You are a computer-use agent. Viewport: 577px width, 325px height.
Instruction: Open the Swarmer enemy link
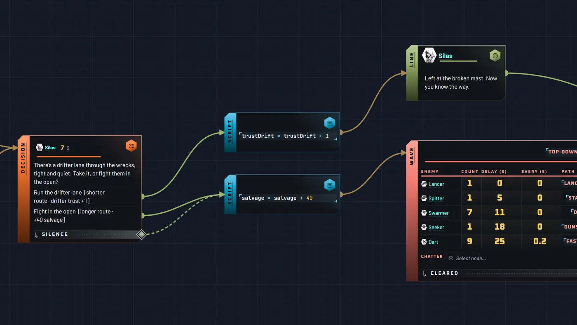point(439,213)
